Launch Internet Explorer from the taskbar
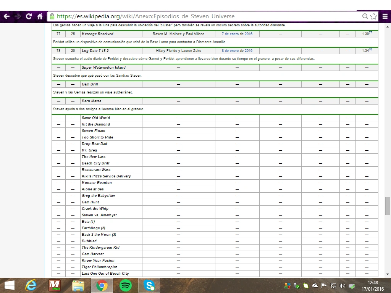 31,285
